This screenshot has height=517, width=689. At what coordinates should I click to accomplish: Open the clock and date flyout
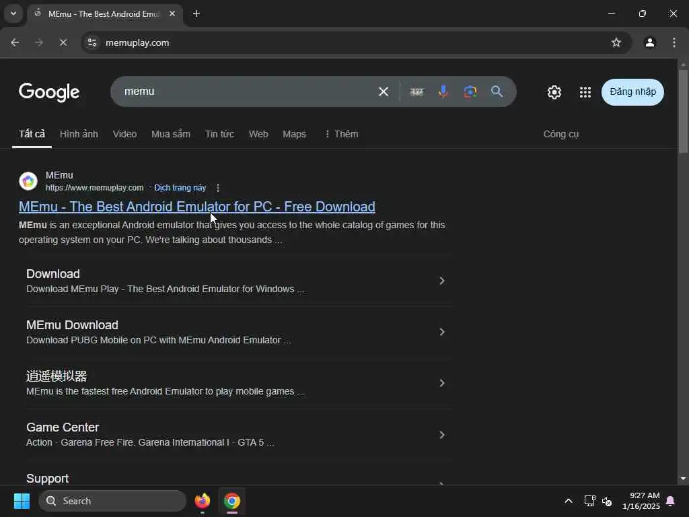[x=641, y=501]
